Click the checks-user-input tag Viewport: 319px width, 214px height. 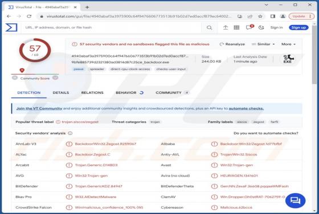pos(171,69)
